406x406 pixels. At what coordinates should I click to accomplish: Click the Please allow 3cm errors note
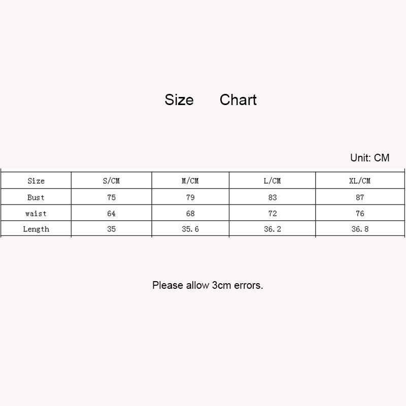click(208, 285)
